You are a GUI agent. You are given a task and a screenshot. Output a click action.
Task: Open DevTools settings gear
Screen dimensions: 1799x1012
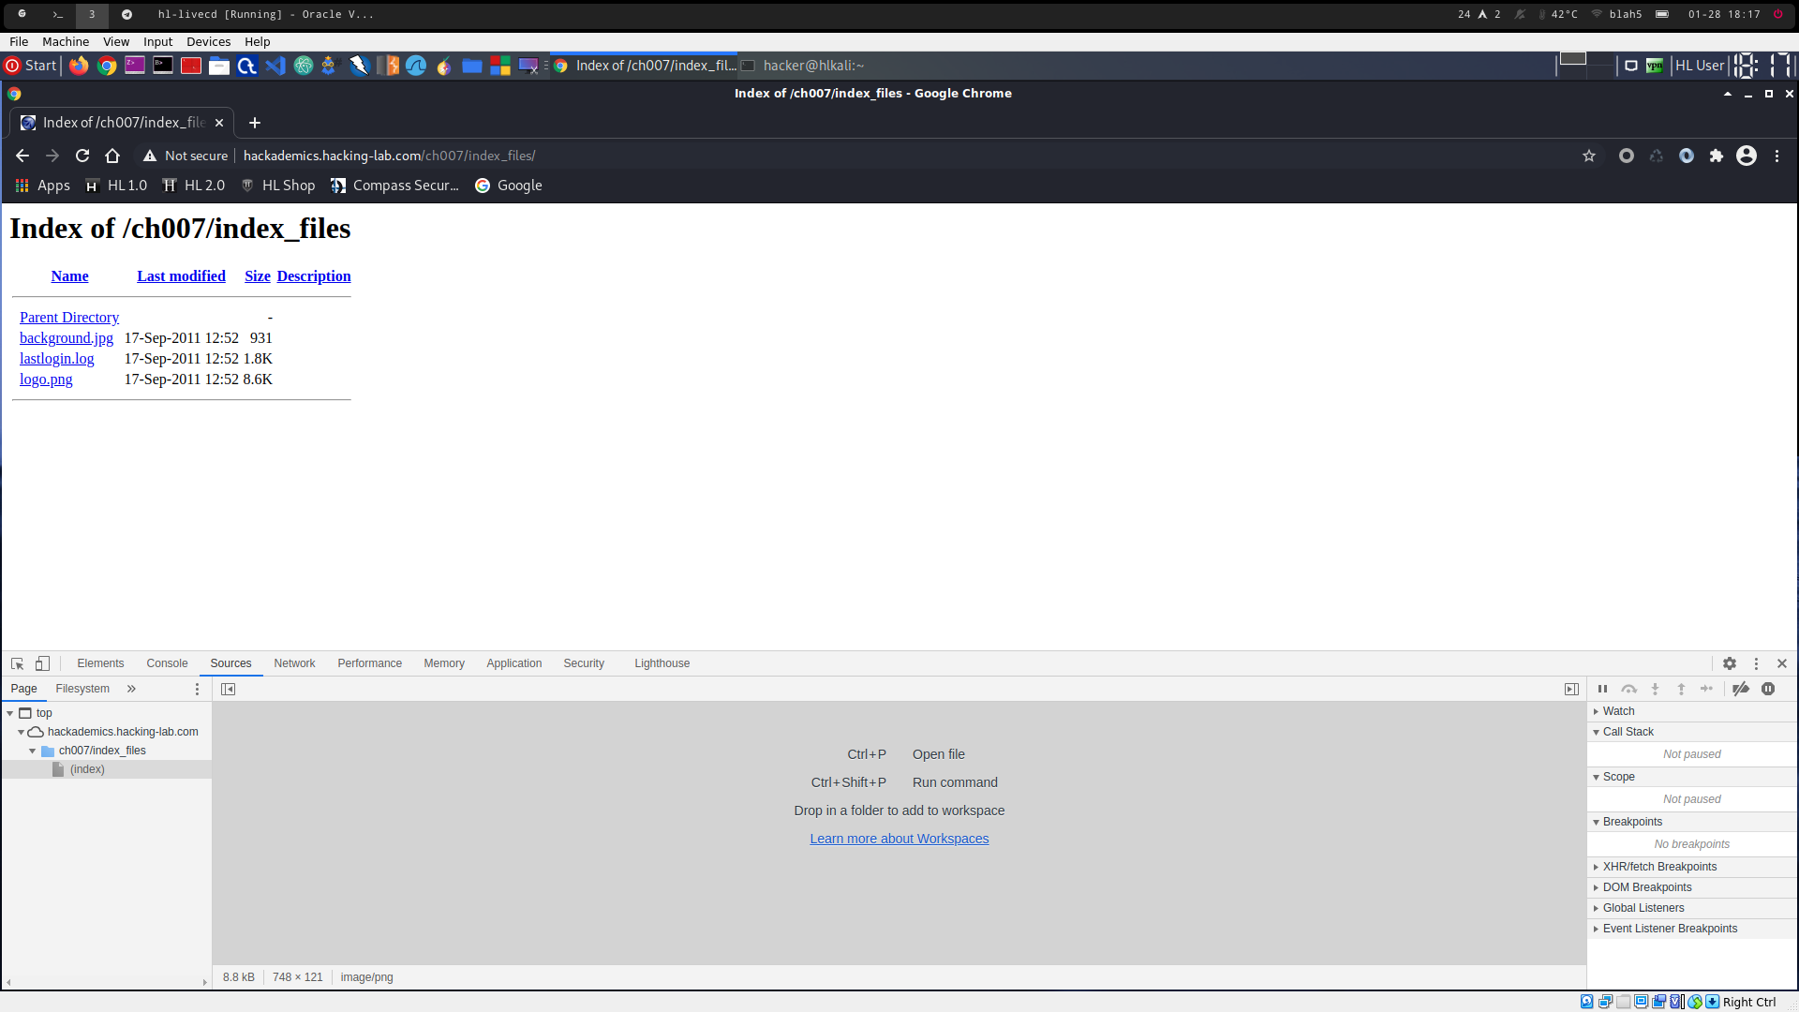[1730, 663]
